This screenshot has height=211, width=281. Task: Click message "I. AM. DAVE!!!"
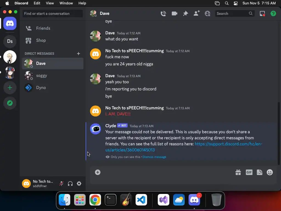tap(118, 114)
